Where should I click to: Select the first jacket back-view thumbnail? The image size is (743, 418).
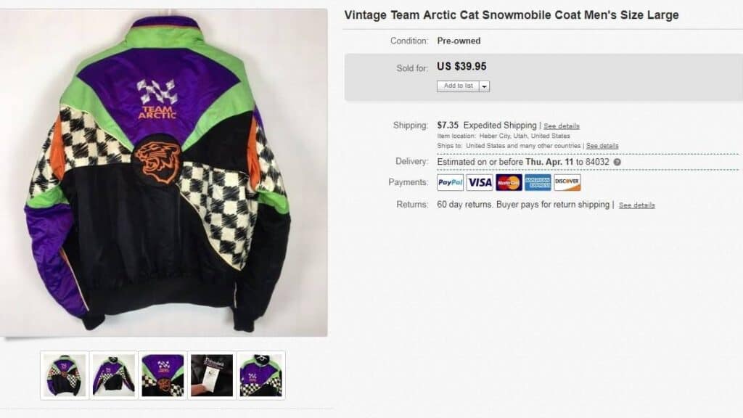click(65, 375)
